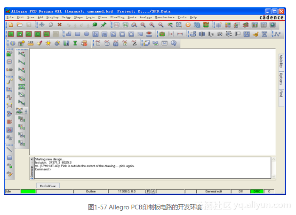Image resolution: width=296 pixels, height=215 pixels.
Task: Click the console scrollbar down arrow
Action: tap(273, 177)
